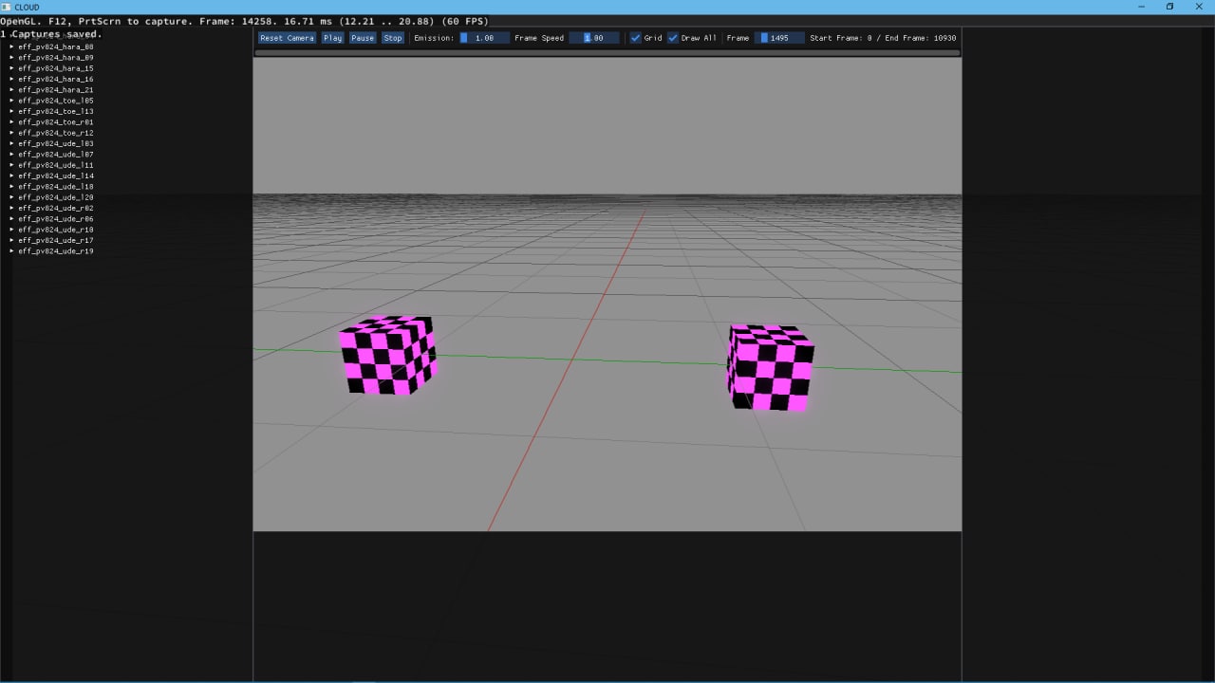The width and height of the screenshot is (1215, 683).
Task: Toggle the Draw All checkbox
Action: pyautogui.click(x=673, y=38)
